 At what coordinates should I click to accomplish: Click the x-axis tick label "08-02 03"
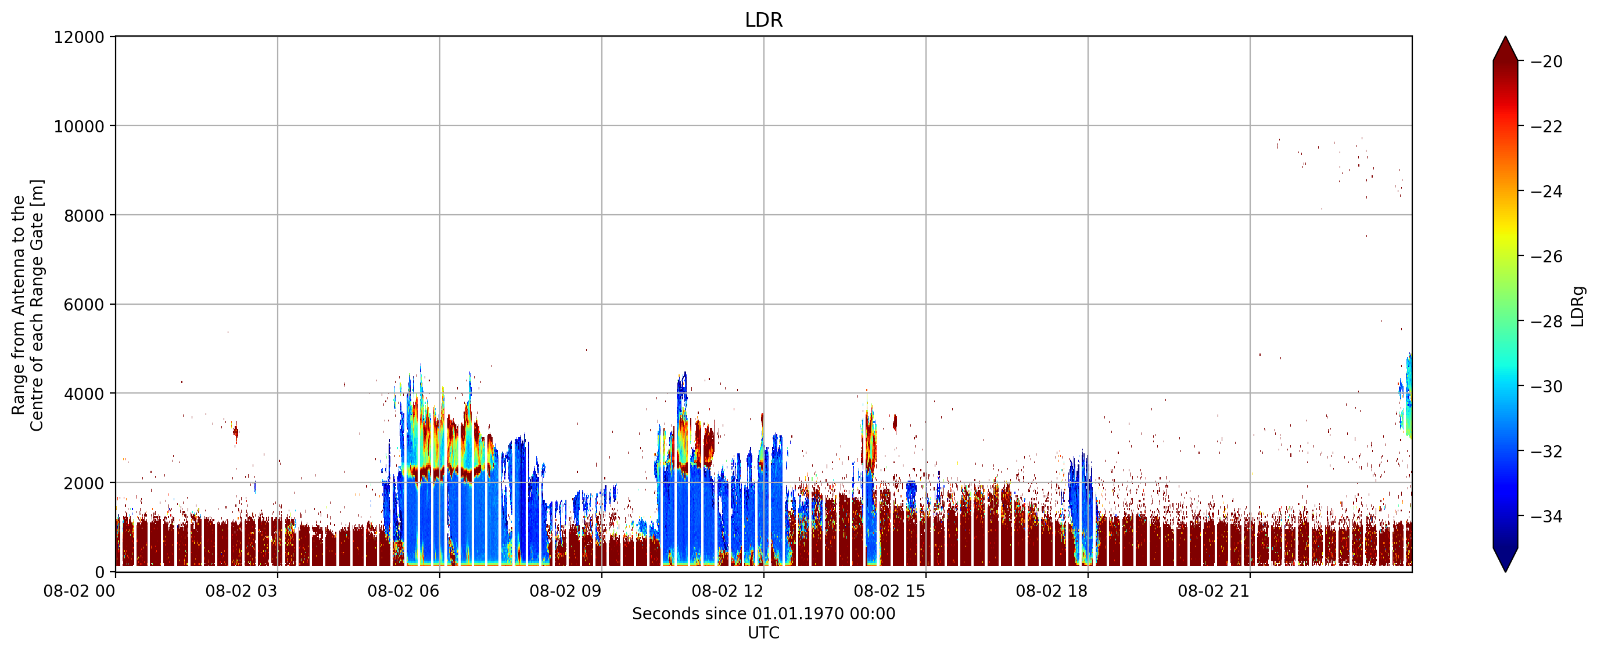[241, 591]
